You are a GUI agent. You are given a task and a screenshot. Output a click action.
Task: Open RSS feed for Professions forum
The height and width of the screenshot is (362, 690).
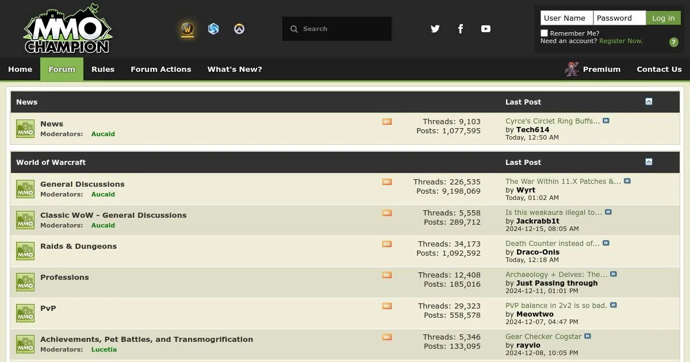[x=387, y=275]
